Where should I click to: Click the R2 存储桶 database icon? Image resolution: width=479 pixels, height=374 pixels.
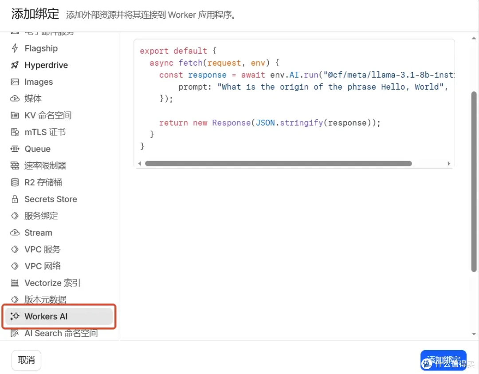click(15, 182)
